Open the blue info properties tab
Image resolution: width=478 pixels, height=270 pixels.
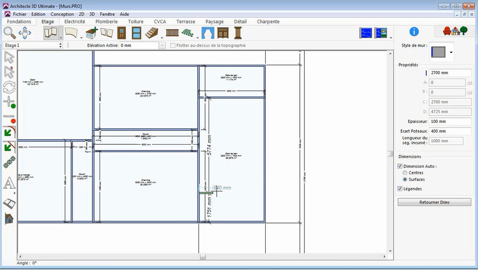414,31
